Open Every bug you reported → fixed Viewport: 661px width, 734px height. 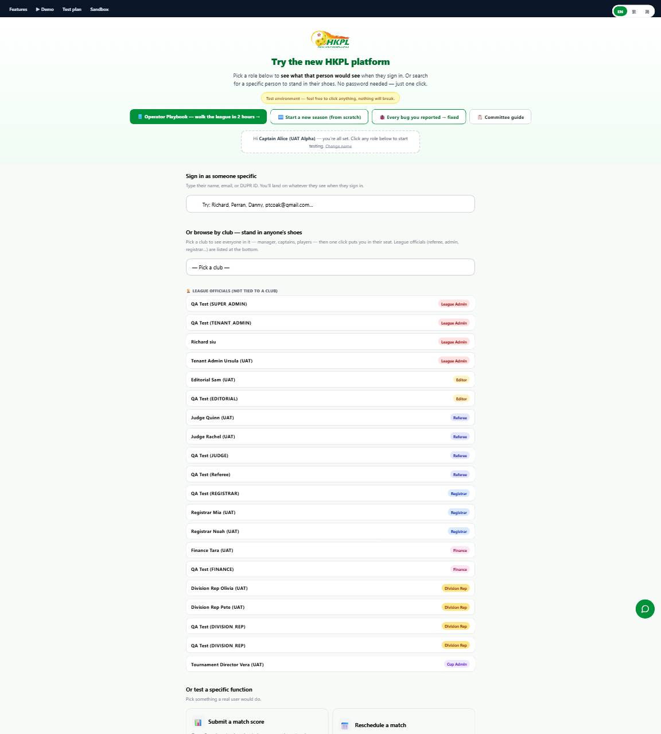click(419, 117)
